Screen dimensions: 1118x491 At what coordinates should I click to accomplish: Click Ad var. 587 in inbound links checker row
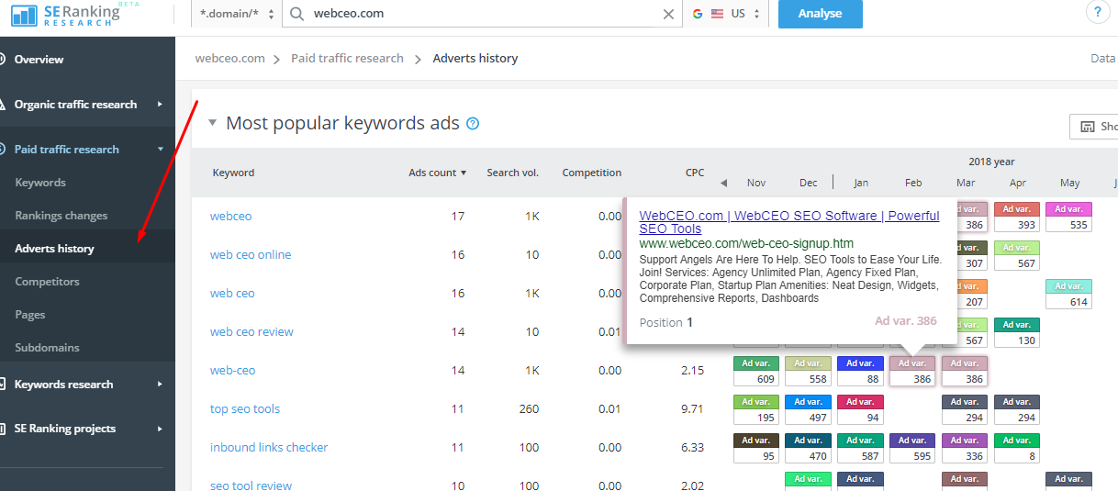tap(861, 448)
